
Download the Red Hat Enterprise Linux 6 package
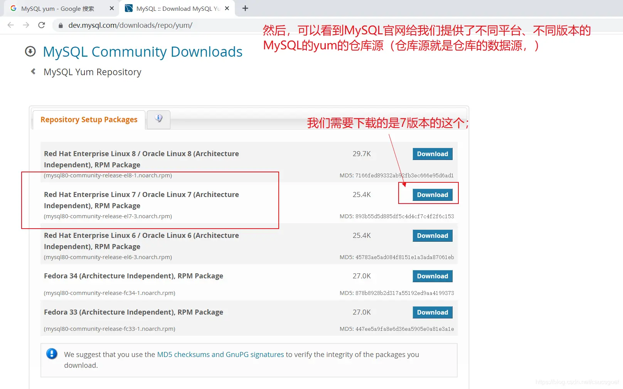[433, 236]
